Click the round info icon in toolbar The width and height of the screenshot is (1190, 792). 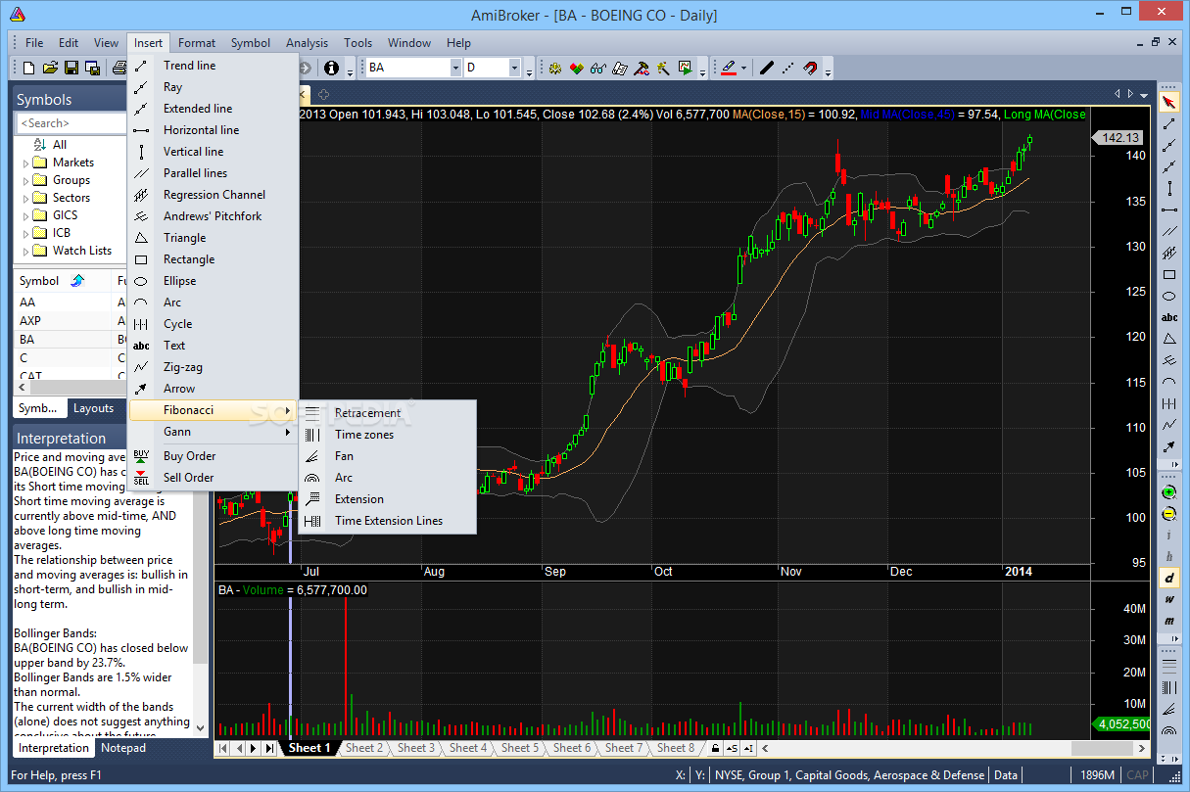click(331, 68)
